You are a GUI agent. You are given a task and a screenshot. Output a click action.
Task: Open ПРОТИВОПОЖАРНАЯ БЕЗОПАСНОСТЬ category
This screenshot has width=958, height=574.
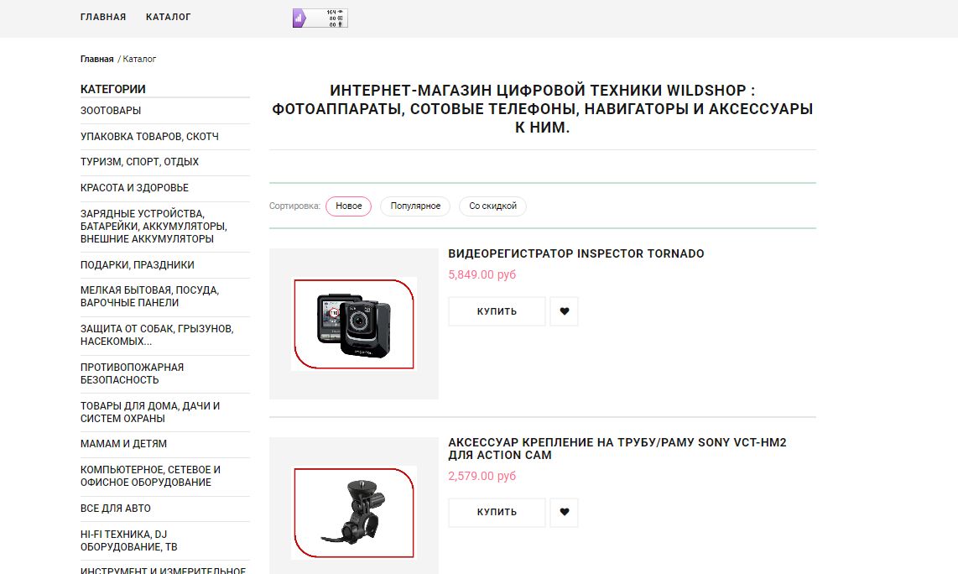pyautogui.click(x=132, y=373)
